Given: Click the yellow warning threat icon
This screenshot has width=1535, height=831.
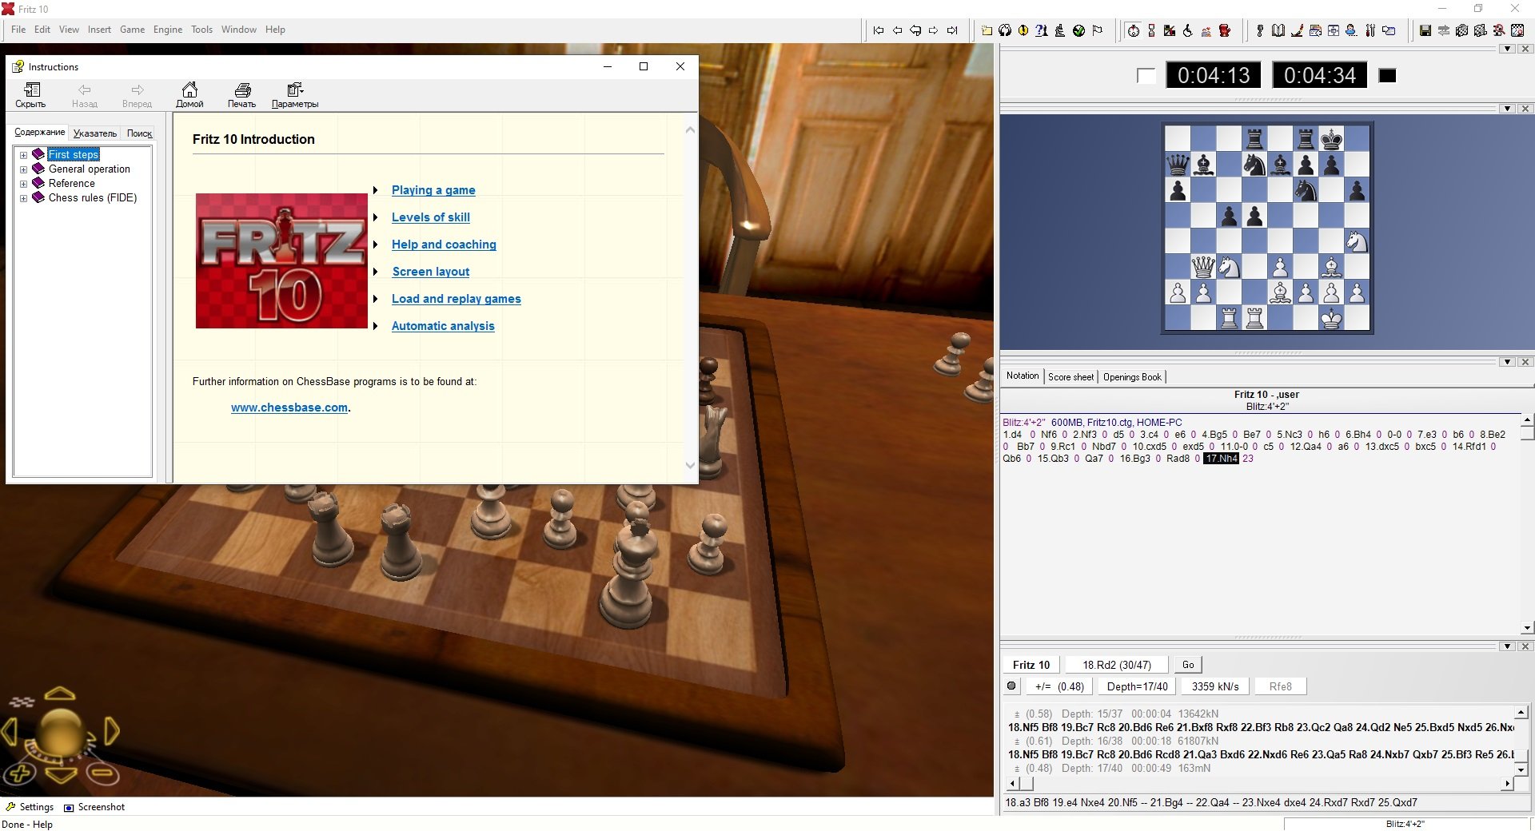Looking at the screenshot, I should (x=1023, y=30).
